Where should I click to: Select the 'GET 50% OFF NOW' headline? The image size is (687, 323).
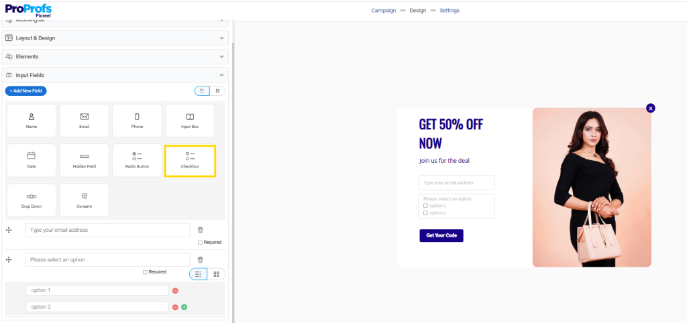tap(451, 133)
